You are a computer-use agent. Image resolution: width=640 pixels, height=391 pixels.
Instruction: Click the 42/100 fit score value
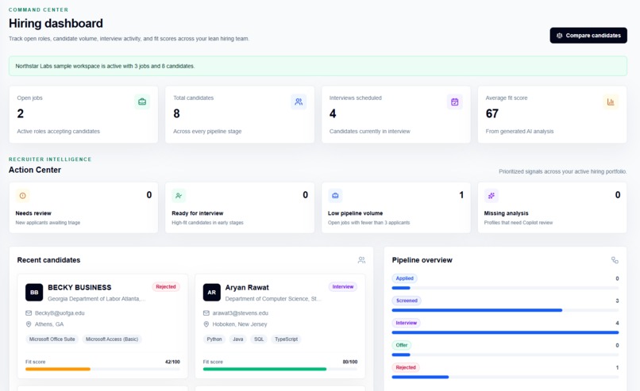[x=172, y=362]
